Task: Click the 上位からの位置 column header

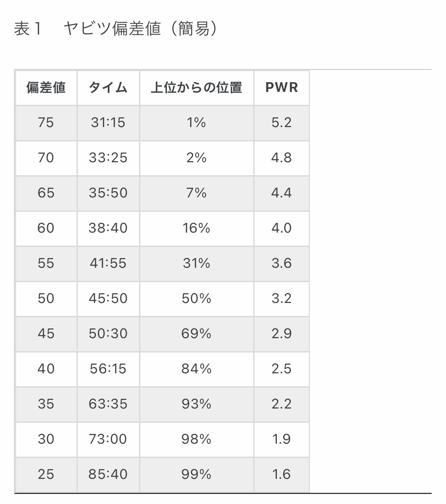Action: [x=196, y=88]
